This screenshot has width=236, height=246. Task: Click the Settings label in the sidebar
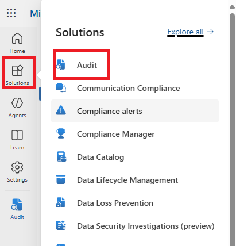point(17,180)
